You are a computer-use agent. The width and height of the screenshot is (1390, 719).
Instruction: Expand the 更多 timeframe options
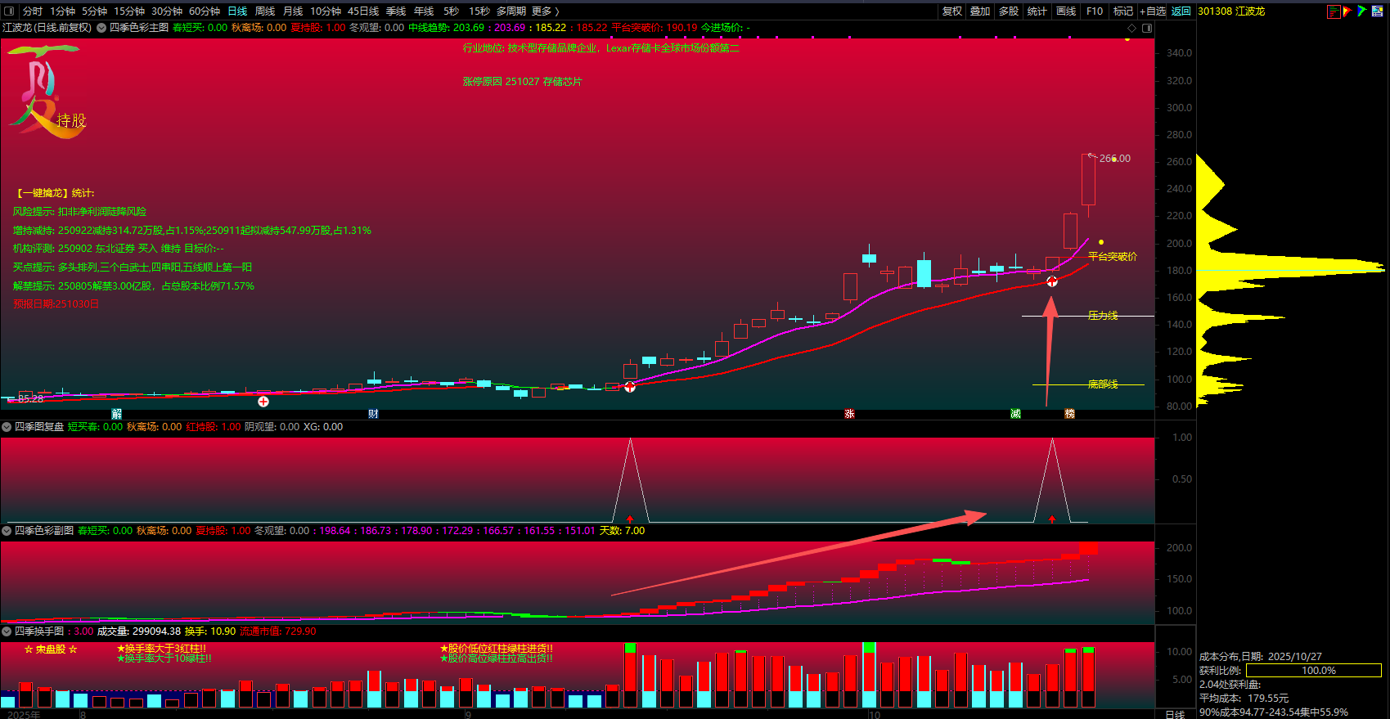coord(545,11)
